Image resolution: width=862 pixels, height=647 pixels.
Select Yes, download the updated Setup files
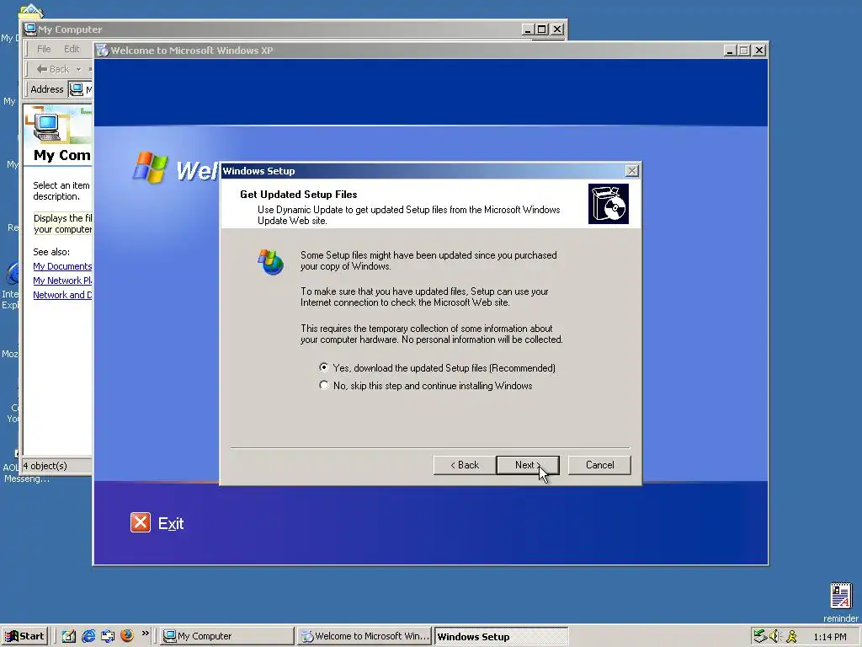click(x=323, y=367)
